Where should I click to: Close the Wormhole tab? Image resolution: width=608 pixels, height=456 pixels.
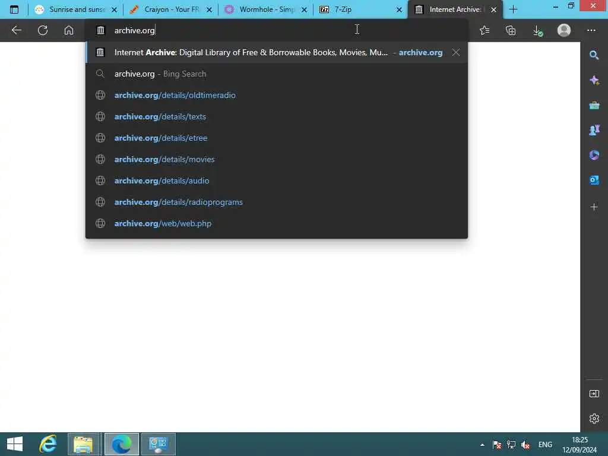305,9
